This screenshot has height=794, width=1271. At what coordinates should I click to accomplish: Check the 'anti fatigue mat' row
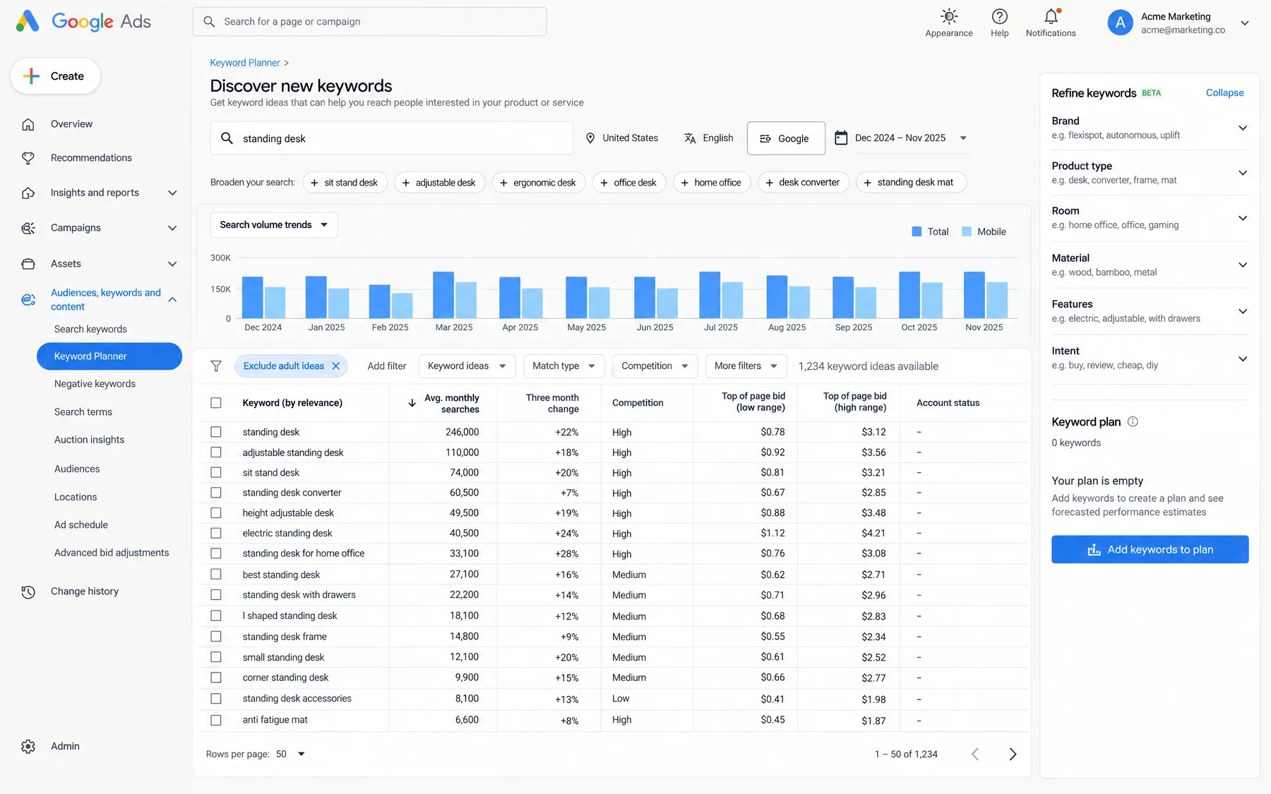point(216,721)
